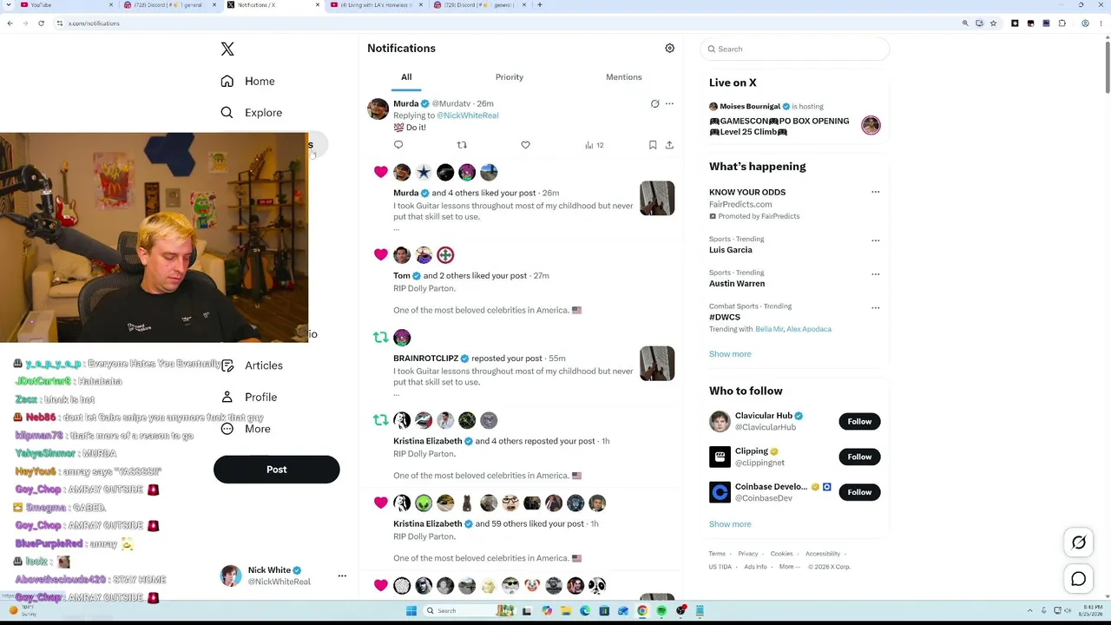Click Grok icon on Murda's post

click(655, 104)
